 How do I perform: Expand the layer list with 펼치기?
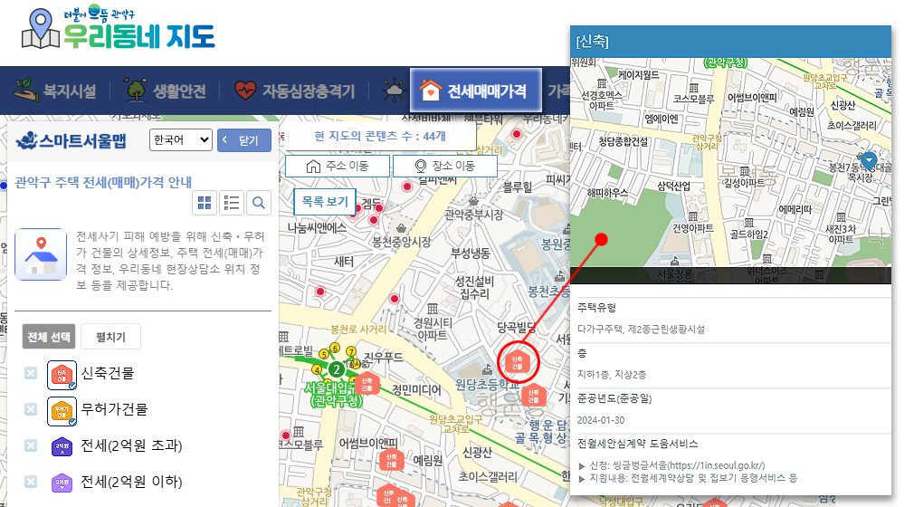110,338
